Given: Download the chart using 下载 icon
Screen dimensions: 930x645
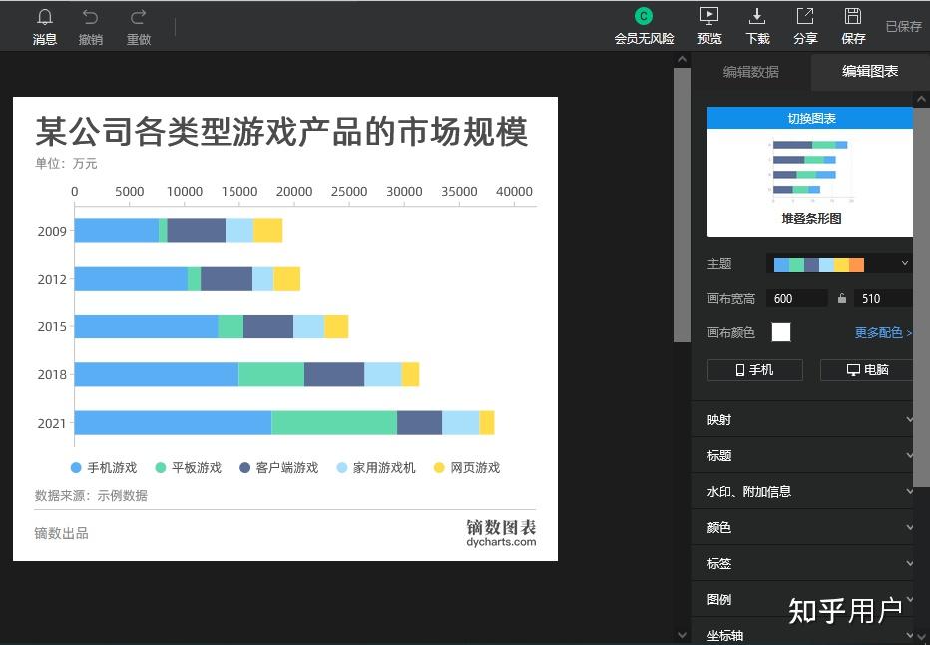Looking at the screenshot, I should pos(757,25).
